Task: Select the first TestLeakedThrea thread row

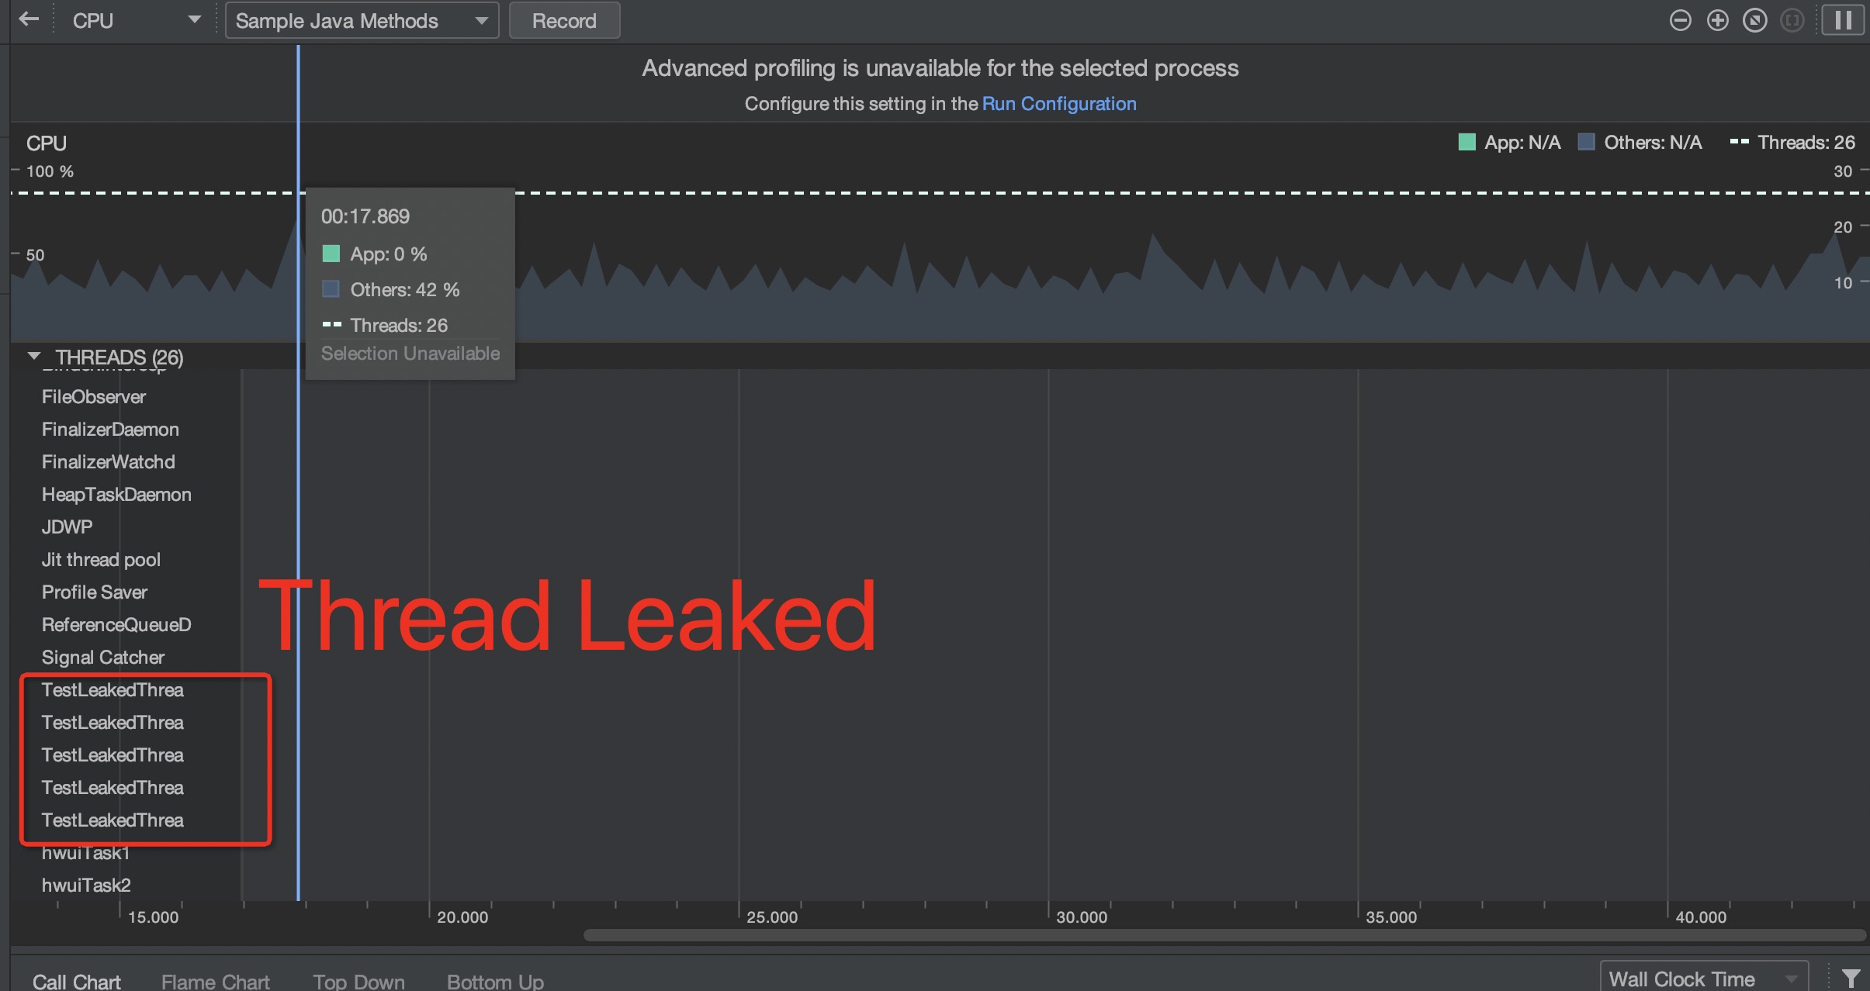Action: pyautogui.click(x=113, y=690)
